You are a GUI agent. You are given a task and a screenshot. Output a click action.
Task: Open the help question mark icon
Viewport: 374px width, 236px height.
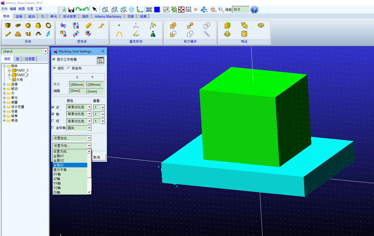point(254,10)
